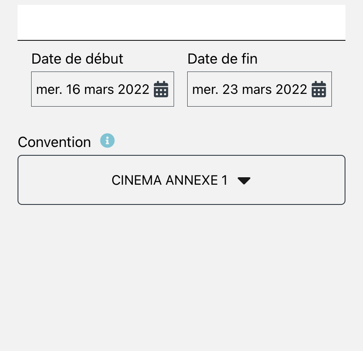The height and width of the screenshot is (351, 363).
Task: Select the year 2022 in start date
Action: (x=134, y=89)
